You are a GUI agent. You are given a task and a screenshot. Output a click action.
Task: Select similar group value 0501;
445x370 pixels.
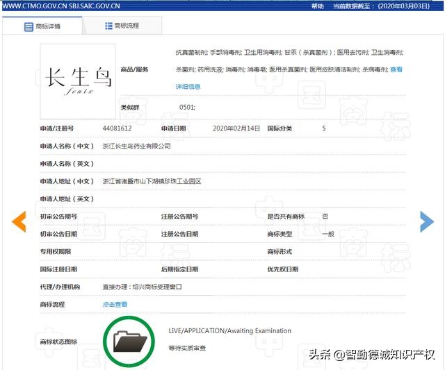[x=187, y=107]
